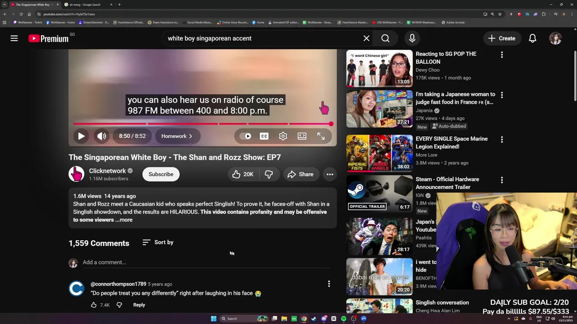Open the notifications bell
Image resolution: width=577 pixels, height=324 pixels.
[532, 38]
